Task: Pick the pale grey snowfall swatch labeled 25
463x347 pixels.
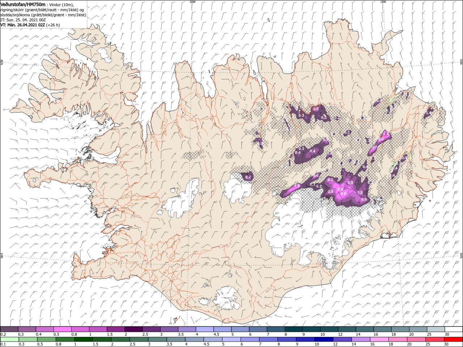Action: pos(436,329)
